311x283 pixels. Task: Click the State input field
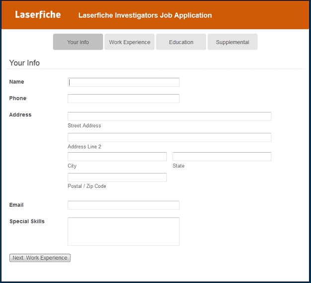tap(222, 157)
